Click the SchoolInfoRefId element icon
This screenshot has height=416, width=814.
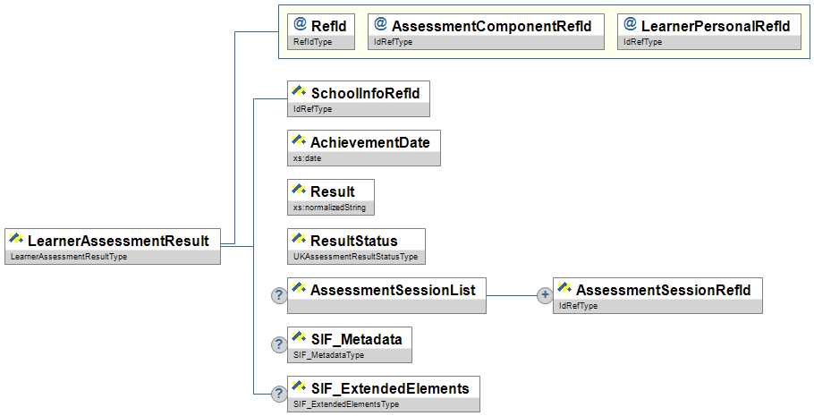pos(299,92)
